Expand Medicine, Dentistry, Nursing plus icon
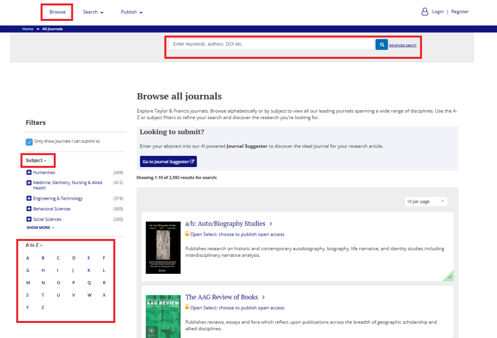 (29, 183)
